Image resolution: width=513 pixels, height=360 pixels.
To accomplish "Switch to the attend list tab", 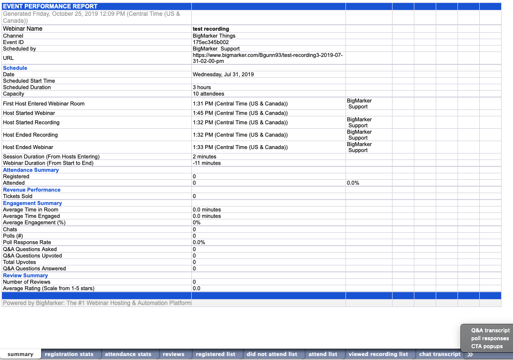I will click(323, 354).
